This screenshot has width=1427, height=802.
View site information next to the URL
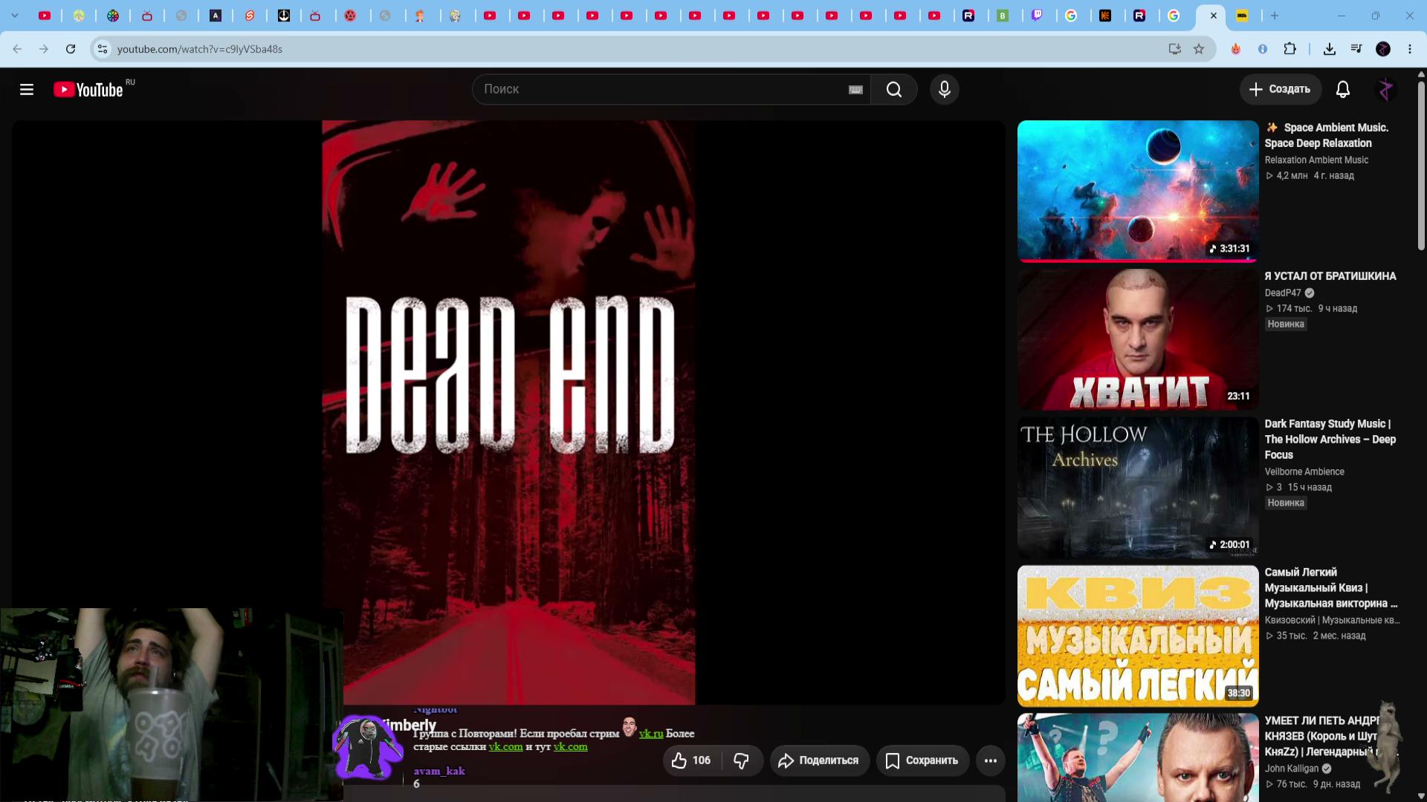103,49
